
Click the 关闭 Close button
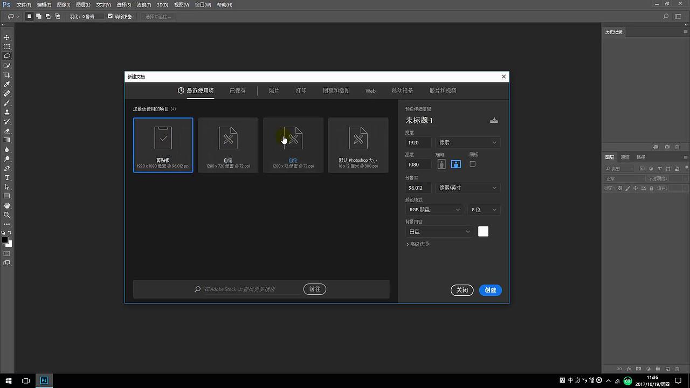[x=462, y=290]
